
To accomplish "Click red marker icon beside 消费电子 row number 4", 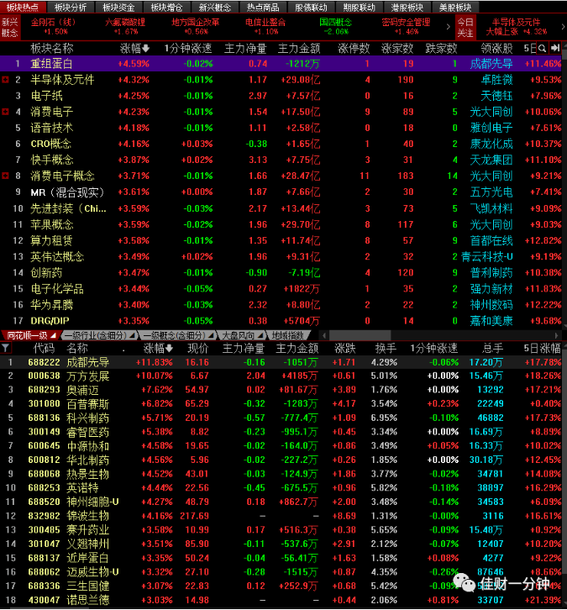I will coord(5,112).
